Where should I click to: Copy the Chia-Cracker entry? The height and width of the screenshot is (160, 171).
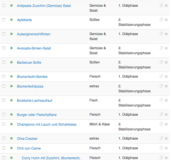pos(161,138)
